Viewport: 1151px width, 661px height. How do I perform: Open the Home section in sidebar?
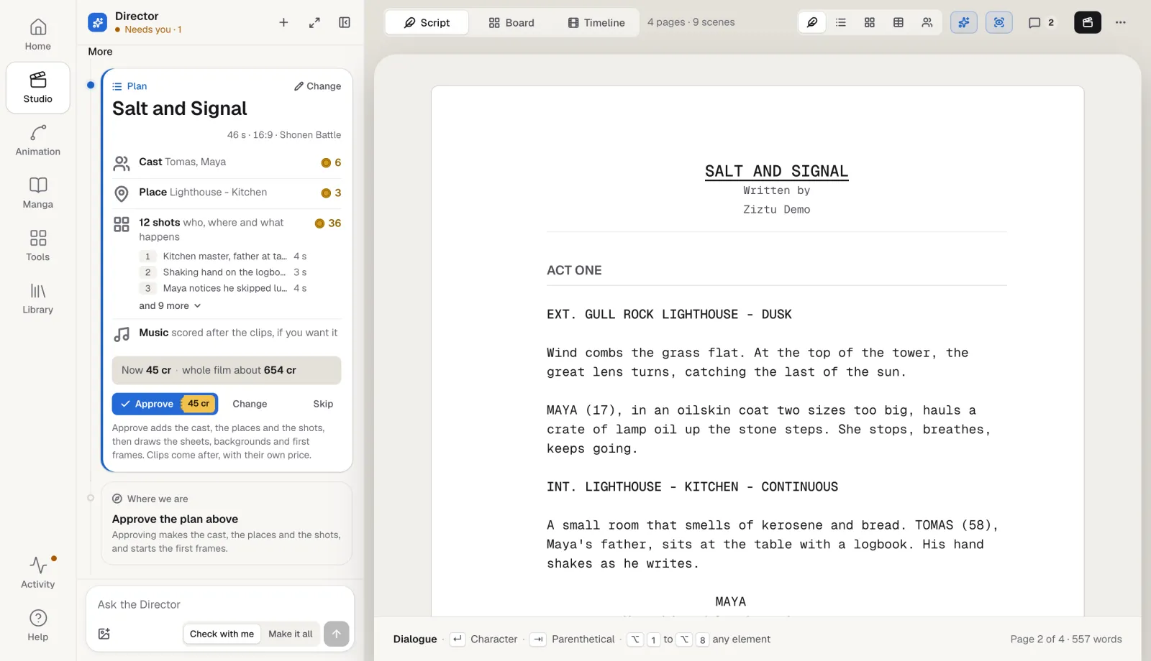pos(38,35)
